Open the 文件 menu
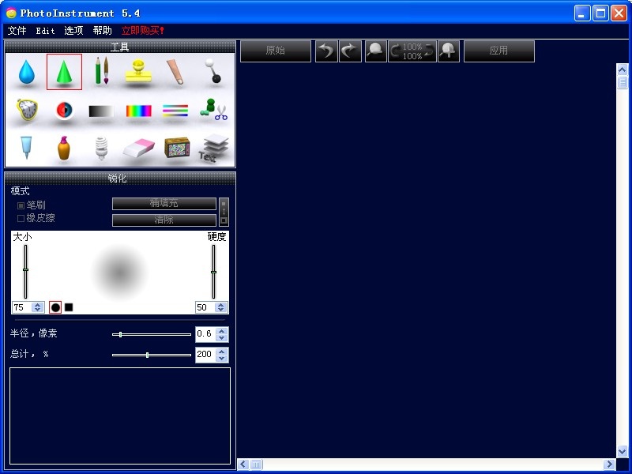Viewport: 632px width, 474px height. pos(17,31)
